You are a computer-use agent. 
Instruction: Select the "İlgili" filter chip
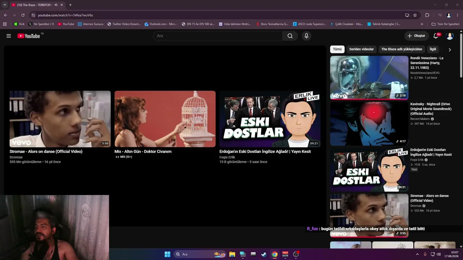[x=433, y=49]
